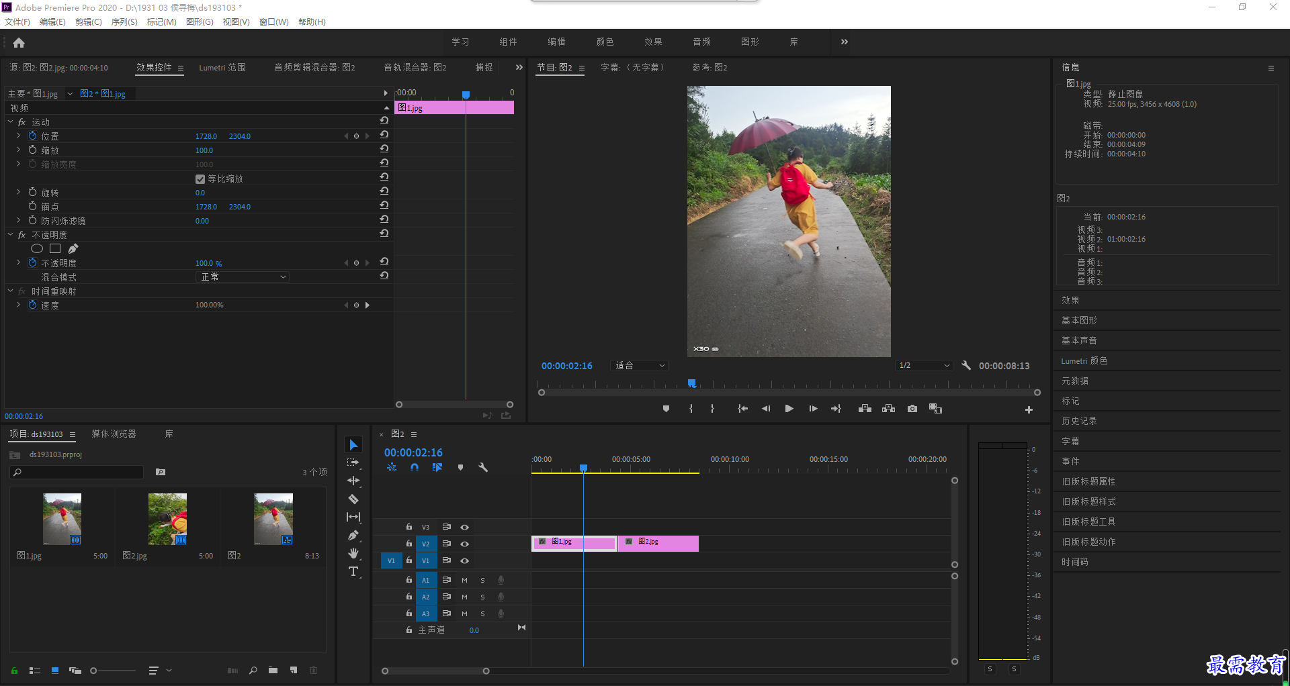Screen dimensions: 1290x686
Task: Switch to Media Browser tab
Action: pyautogui.click(x=114, y=434)
